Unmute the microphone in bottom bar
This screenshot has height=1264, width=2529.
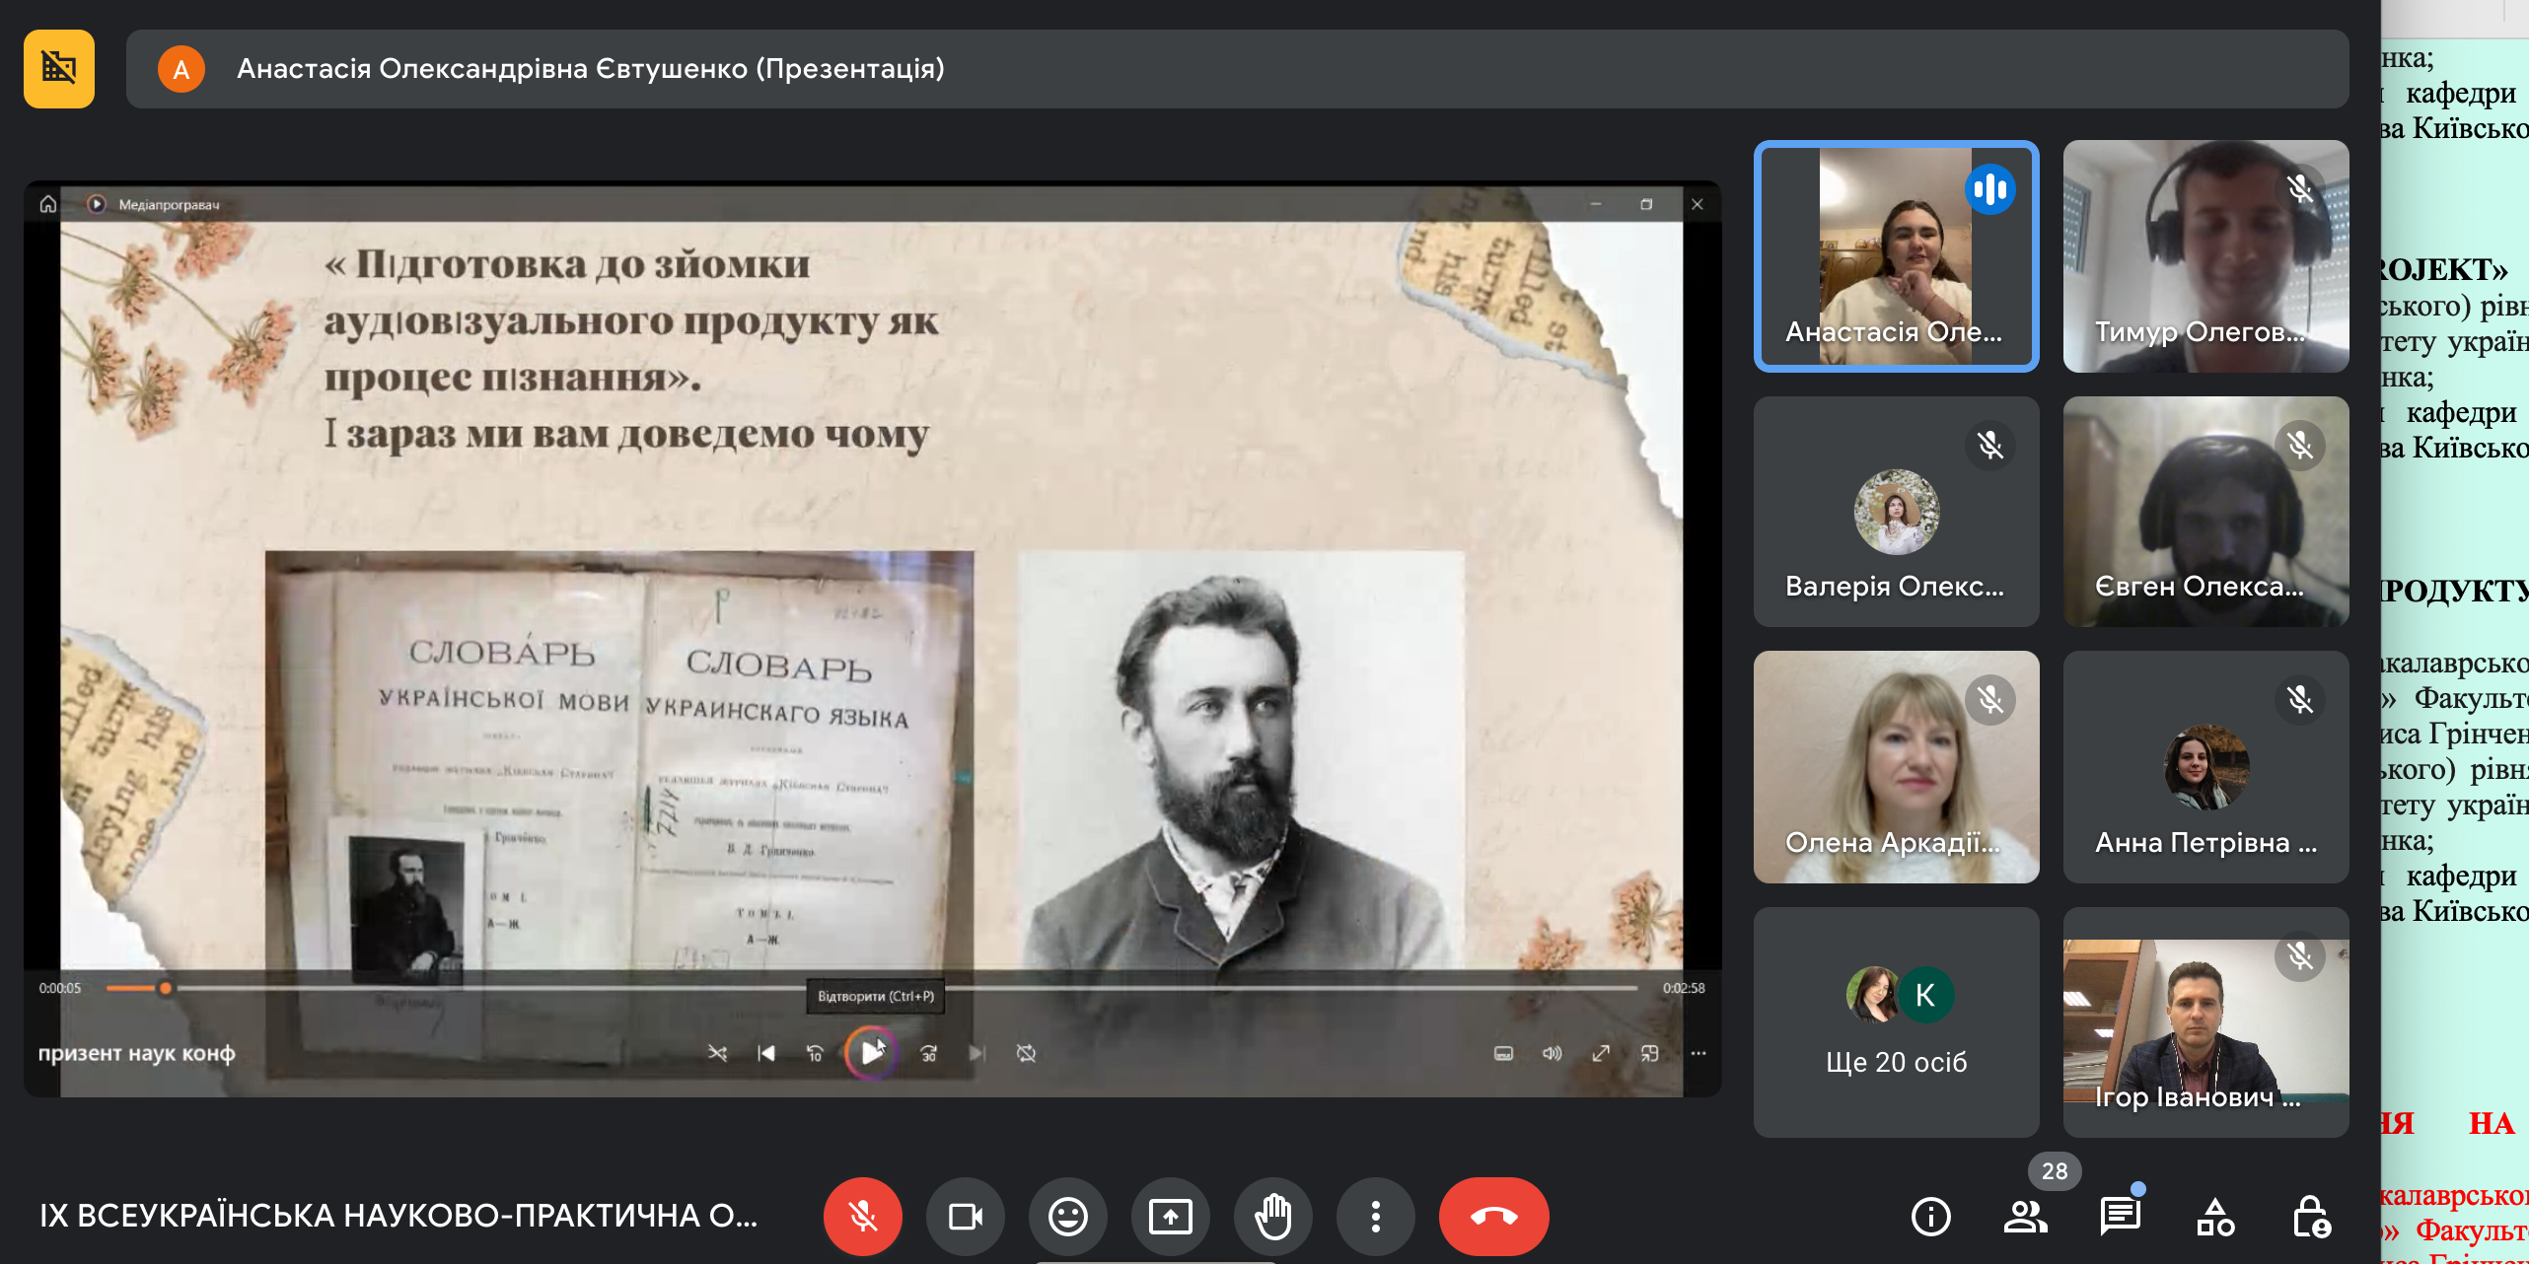pos(862,1216)
